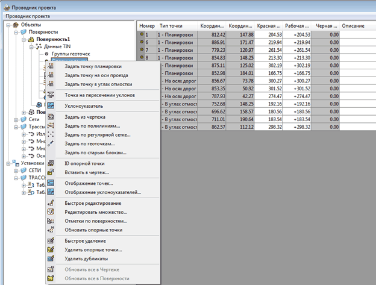Click the icon beside Уклоноуказатель menu entry

point(52,106)
